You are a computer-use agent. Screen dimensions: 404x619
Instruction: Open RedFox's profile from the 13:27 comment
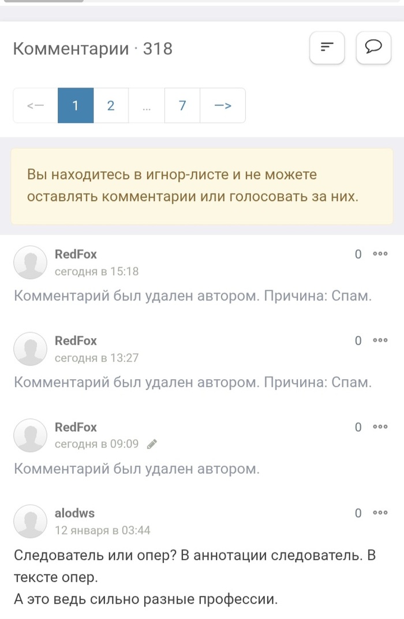click(76, 340)
